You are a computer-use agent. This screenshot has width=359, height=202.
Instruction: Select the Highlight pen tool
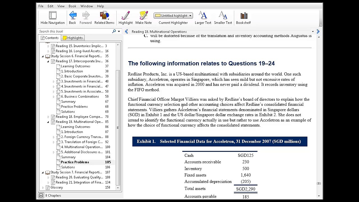(125, 16)
